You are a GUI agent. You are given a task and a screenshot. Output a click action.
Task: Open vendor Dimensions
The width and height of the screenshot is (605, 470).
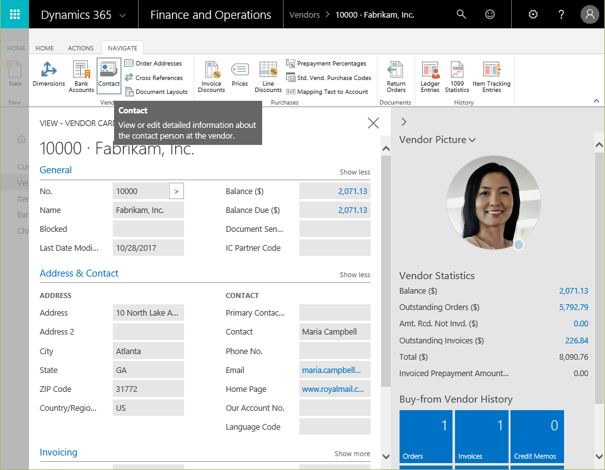[49, 74]
